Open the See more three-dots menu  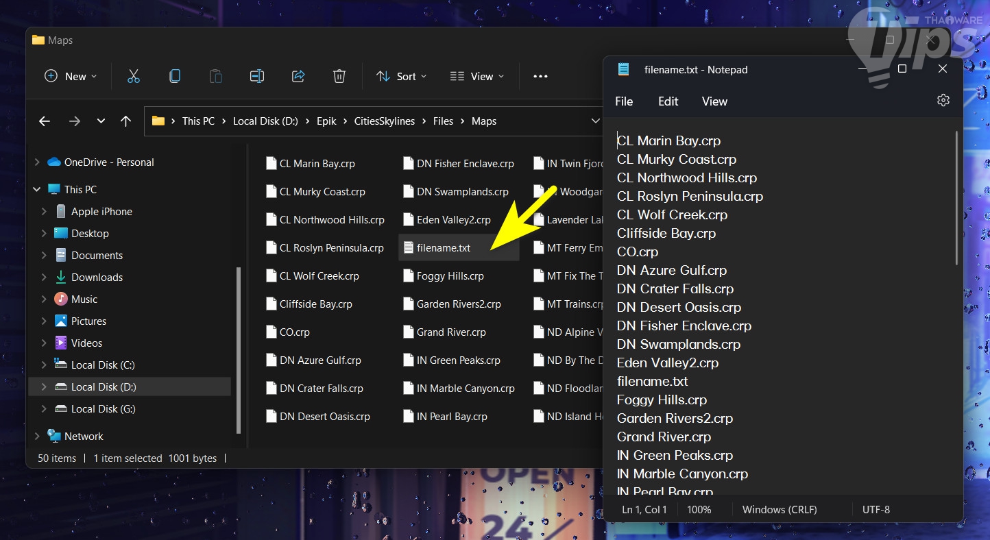540,76
